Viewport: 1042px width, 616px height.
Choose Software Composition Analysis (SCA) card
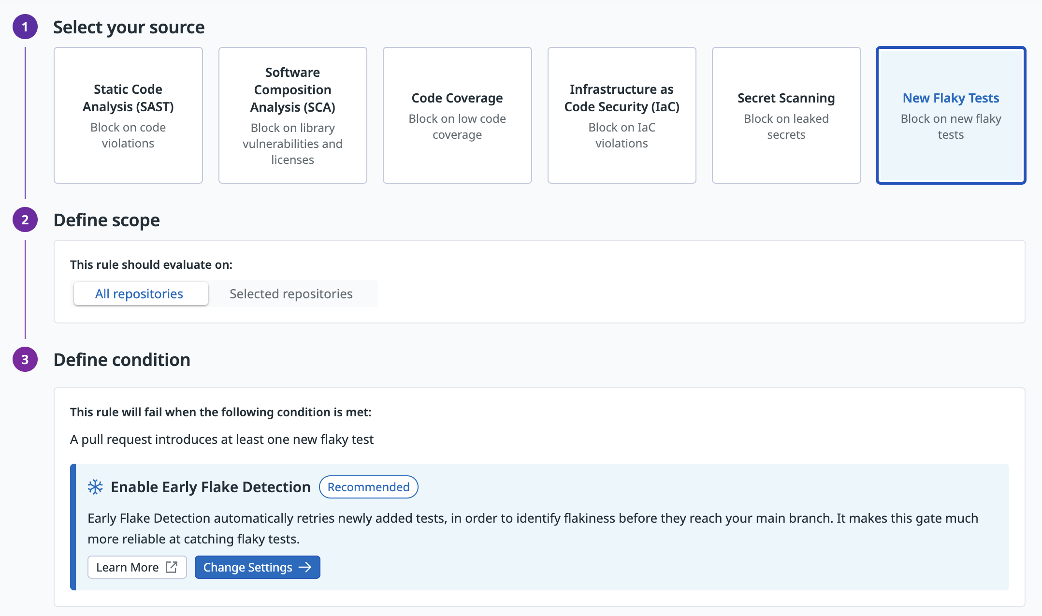pos(292,115)
